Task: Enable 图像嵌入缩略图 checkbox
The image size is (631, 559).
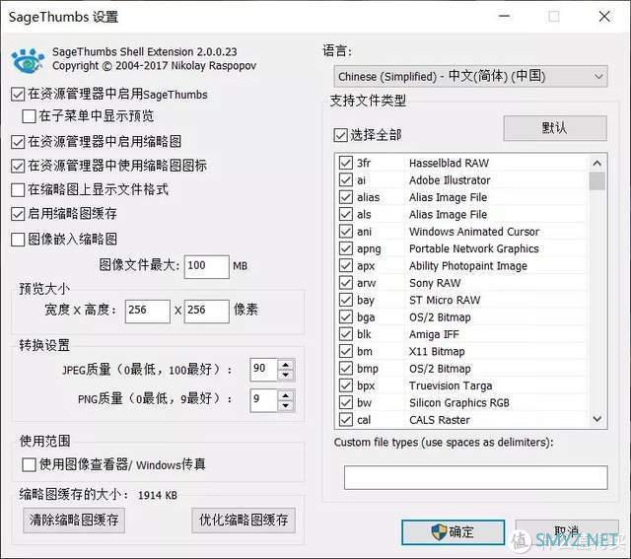Action: (18, 240)
